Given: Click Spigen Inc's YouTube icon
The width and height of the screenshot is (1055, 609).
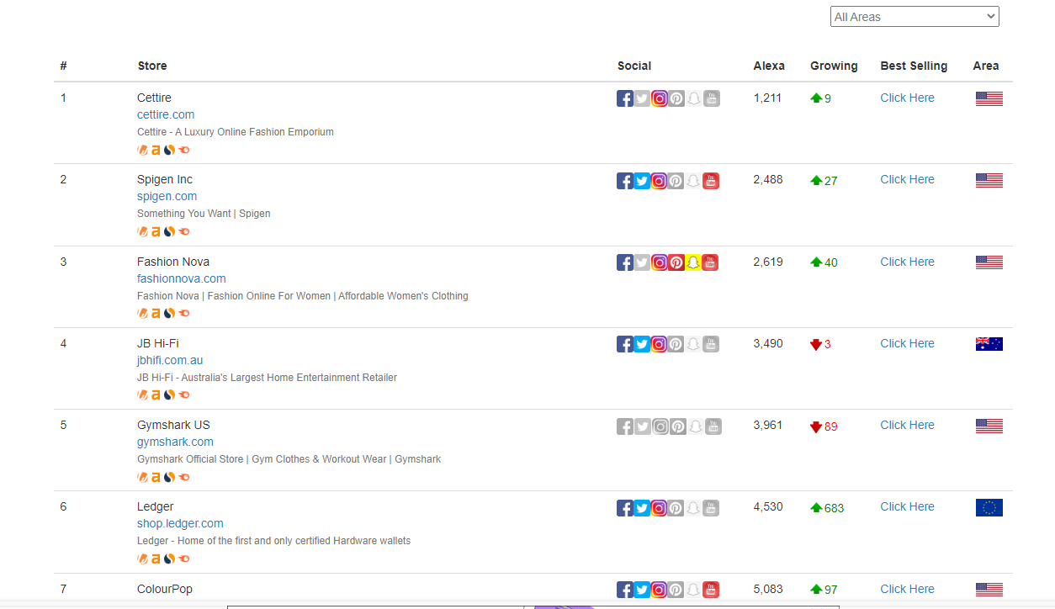Looking at the screenshot, I should coord(711,181).
